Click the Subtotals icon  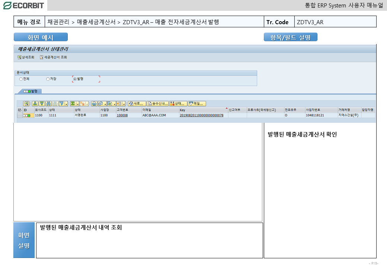[x=83, y=103]
